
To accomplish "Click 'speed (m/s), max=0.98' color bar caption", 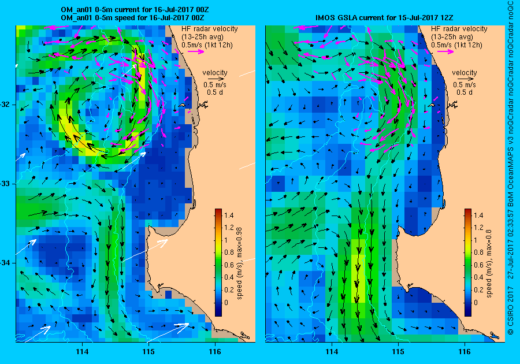I will click(239, 263).
